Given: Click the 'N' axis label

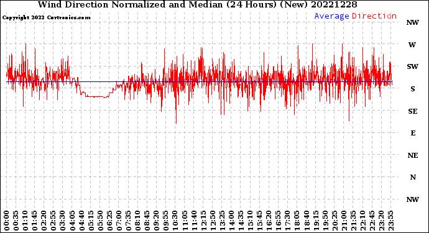Looking at the screenshot, I should tap(413, 177).
